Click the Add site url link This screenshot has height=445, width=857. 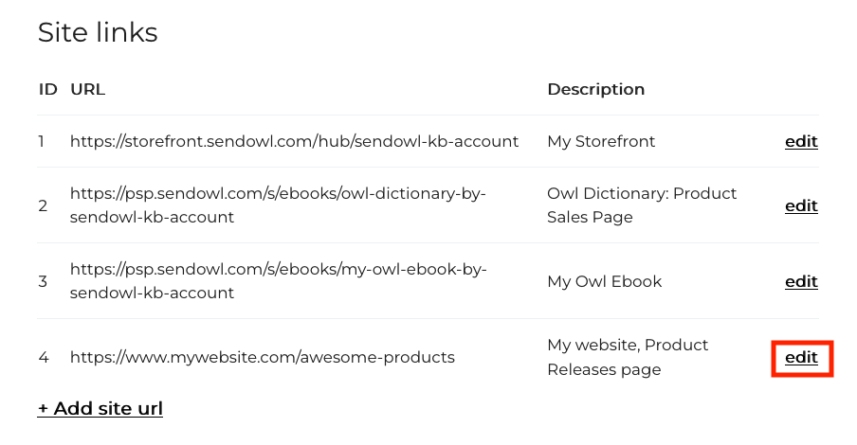coord(100,408)
